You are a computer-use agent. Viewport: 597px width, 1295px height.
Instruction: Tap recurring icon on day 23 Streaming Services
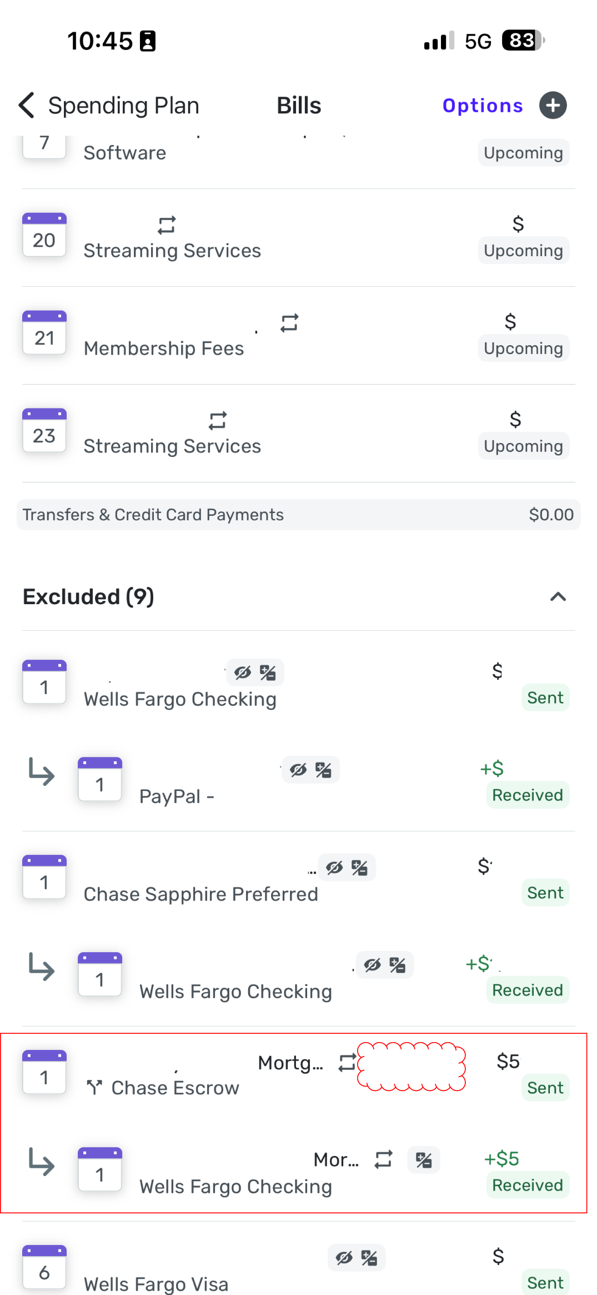[218, 421]
